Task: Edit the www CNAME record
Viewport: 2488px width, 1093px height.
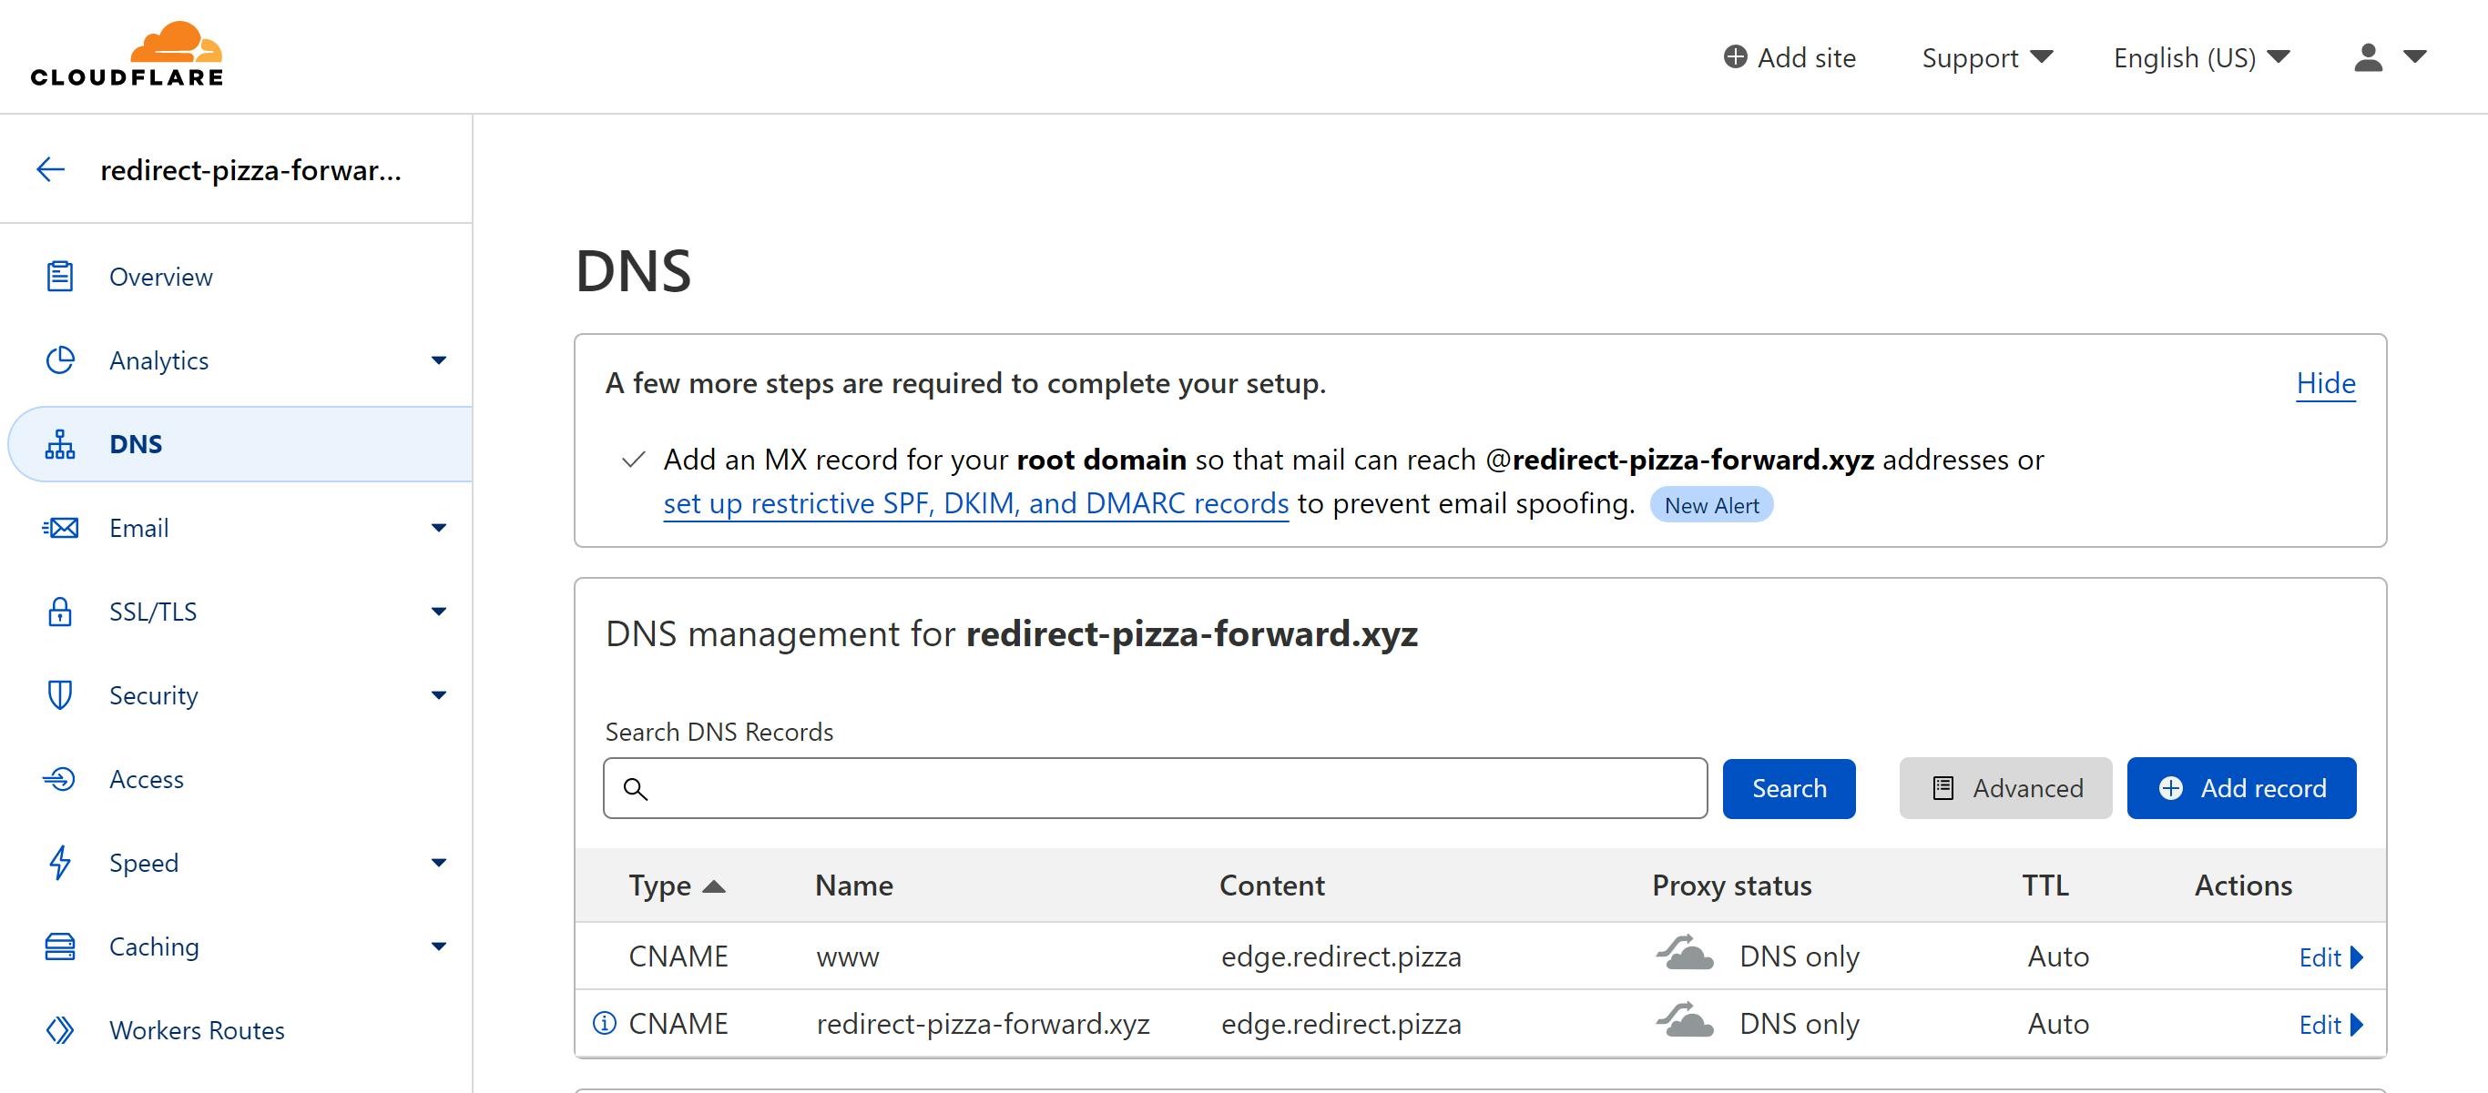Action: pyautogui.click(x=2329, y=956)
